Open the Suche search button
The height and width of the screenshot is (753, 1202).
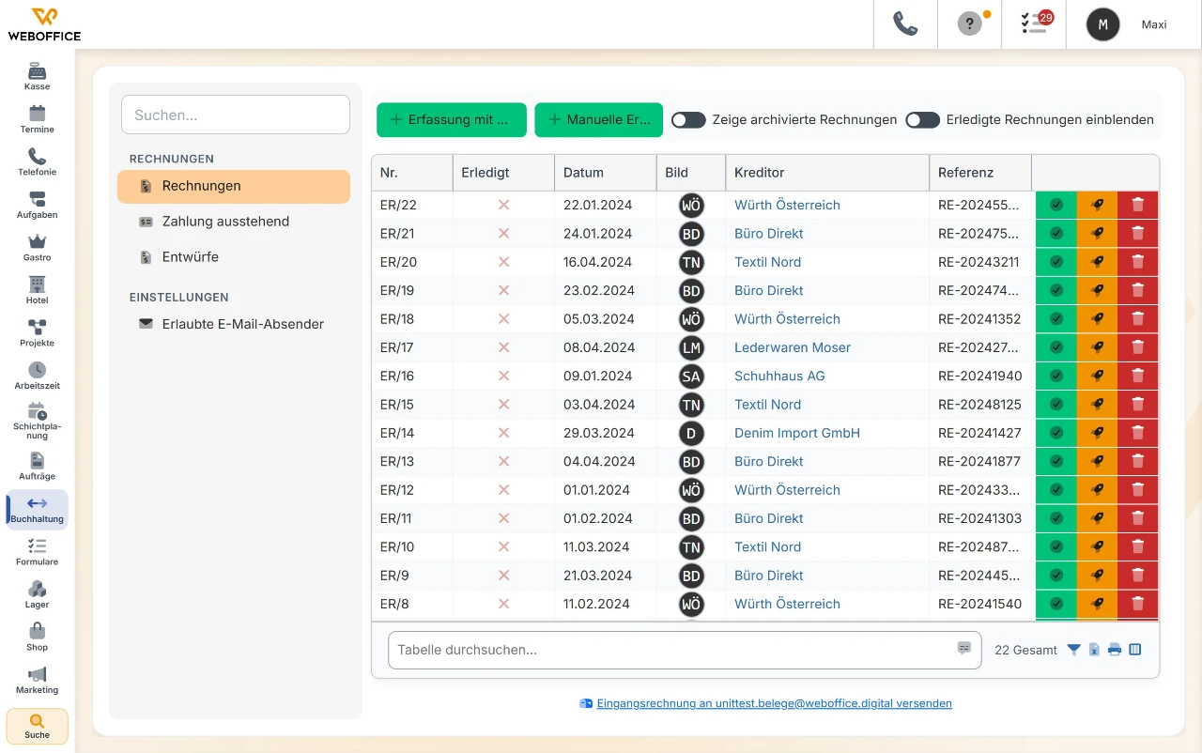(37, 727)
